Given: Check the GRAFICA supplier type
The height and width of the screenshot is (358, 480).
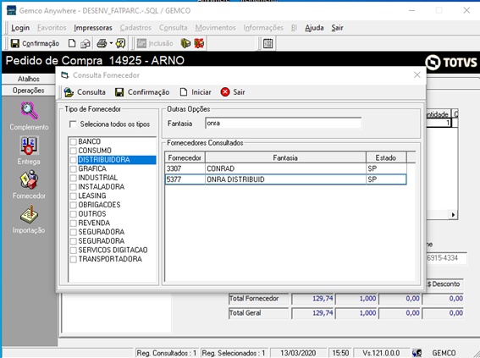Looking at the screenshot, I should (x=73, y=168).
